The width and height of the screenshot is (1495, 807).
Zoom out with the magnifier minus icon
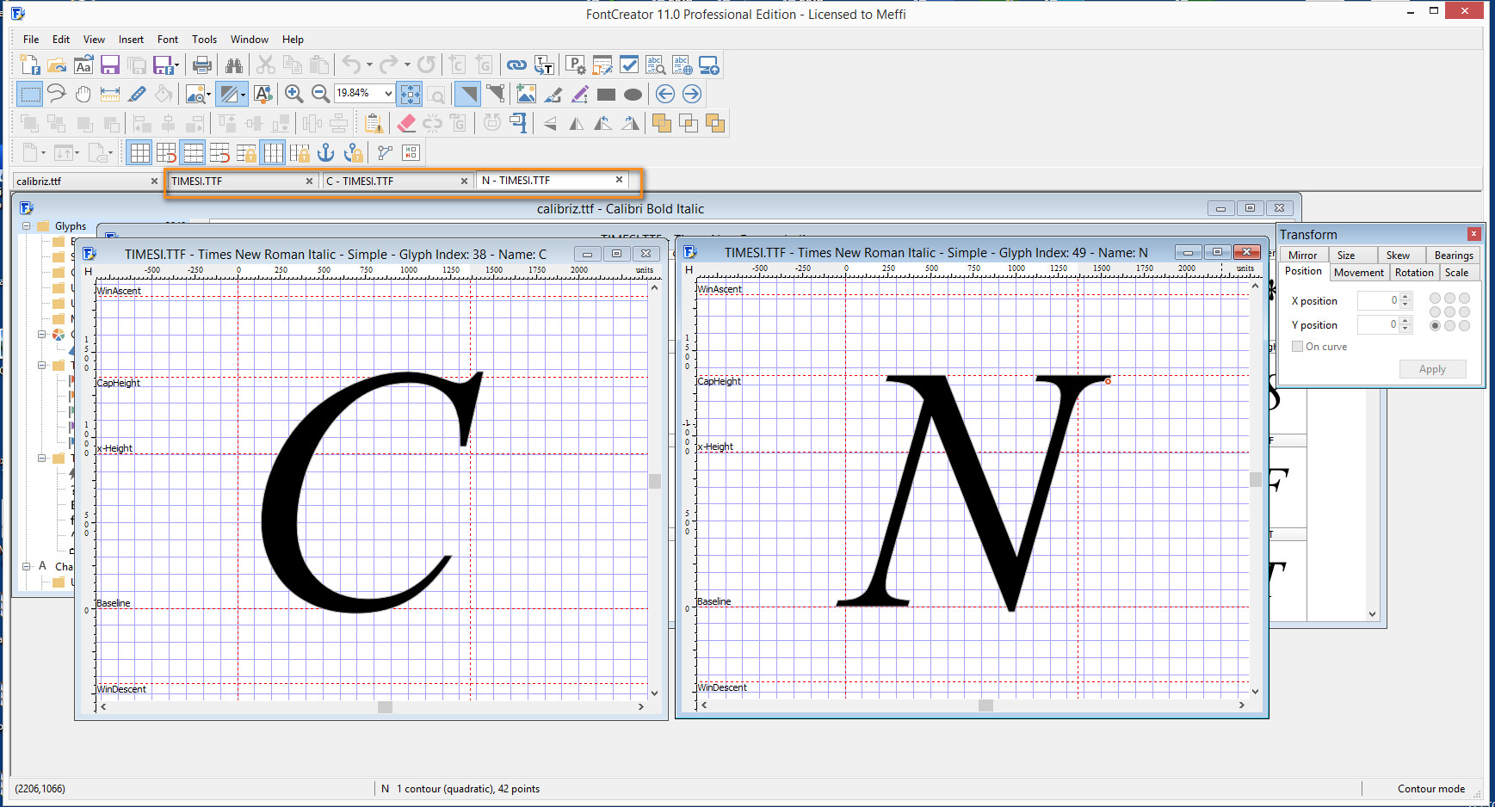(320, 94)
